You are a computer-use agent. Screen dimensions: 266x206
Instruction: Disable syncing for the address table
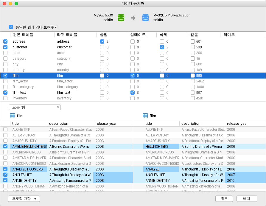[5, 41]
